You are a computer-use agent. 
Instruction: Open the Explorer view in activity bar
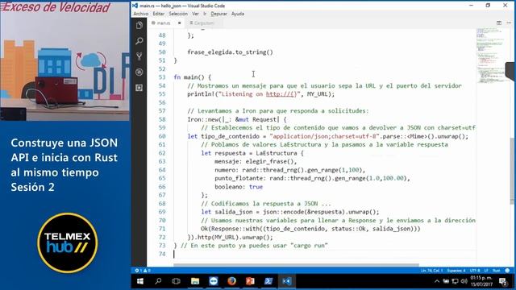(x=139, y=25)
